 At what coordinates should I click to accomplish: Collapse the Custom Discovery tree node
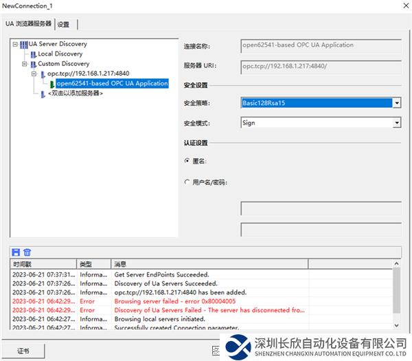pyautogui.click(x=24, y=64)
